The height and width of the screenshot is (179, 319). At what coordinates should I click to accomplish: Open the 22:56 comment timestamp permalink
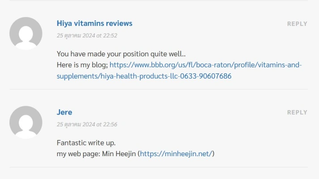pos(87,124)
